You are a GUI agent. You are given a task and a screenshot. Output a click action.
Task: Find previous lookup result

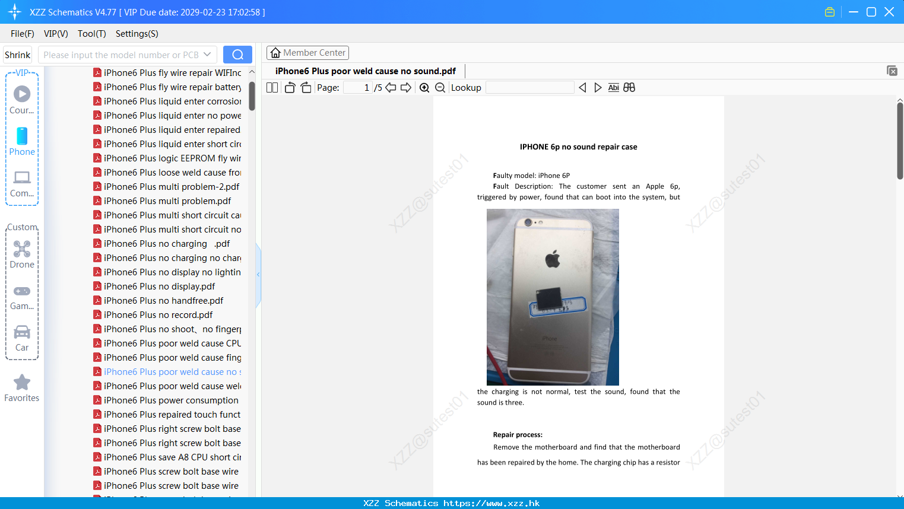point(582,88)
